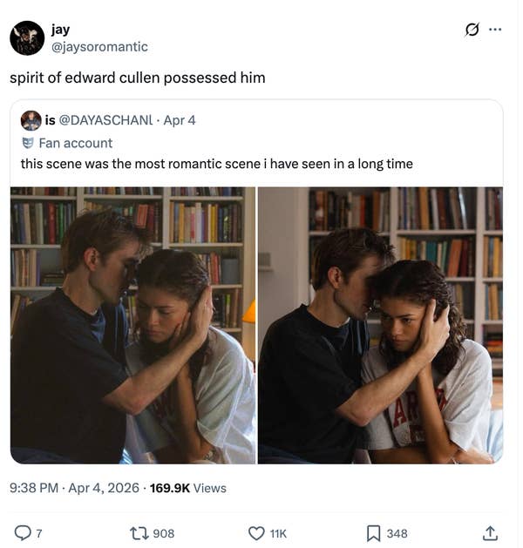Open the quoted tweet text about romantic scene

(216, 164)
